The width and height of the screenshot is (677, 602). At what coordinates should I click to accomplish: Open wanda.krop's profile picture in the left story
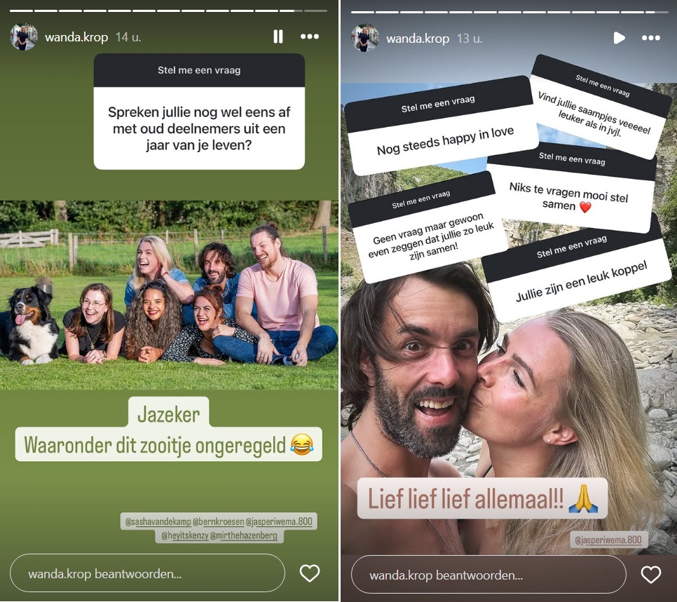click(24, 36)
